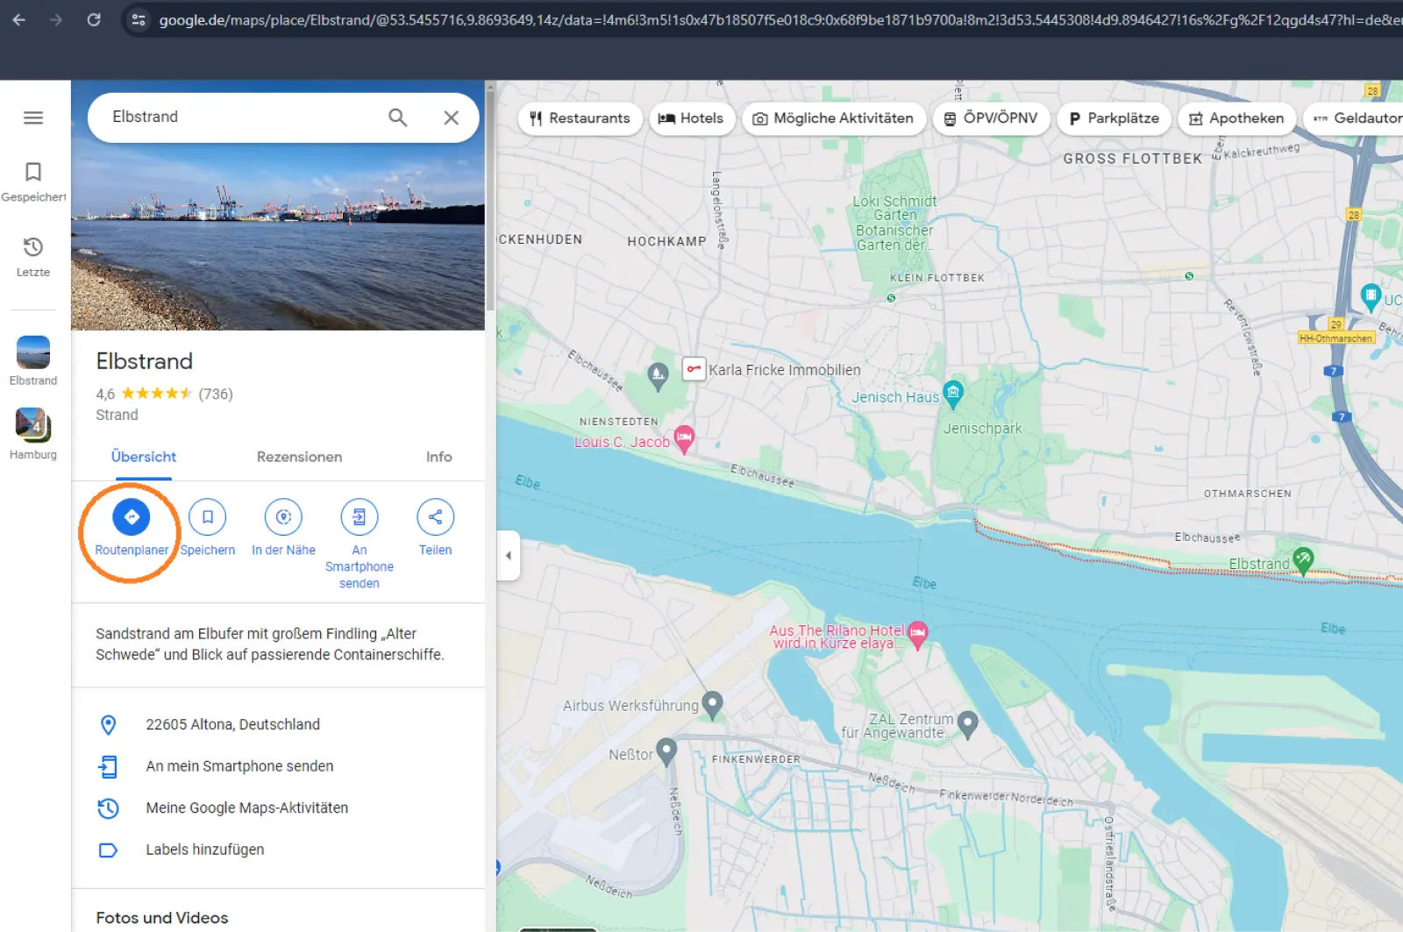Clear the search with X icon

coord(451,117)
